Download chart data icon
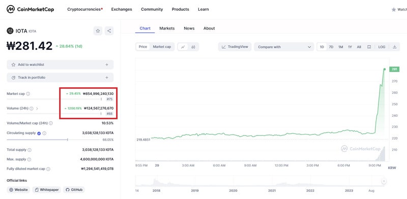Image resolution: width=407 pixels, height=199 pixels. (x=395, y=47)
